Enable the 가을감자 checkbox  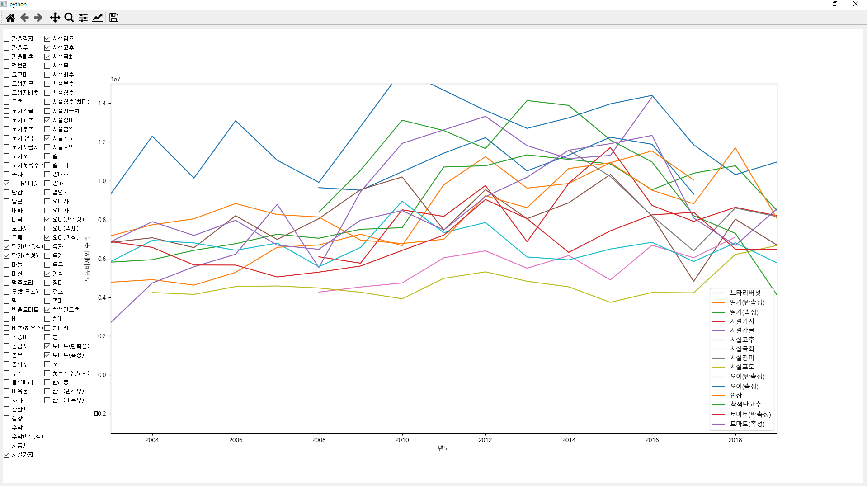(x=7, y=38)
